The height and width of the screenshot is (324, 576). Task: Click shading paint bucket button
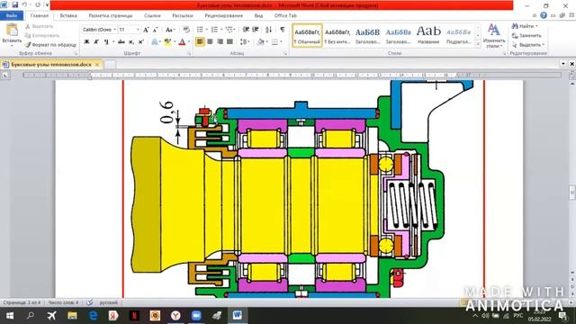[x=261, y=42]
